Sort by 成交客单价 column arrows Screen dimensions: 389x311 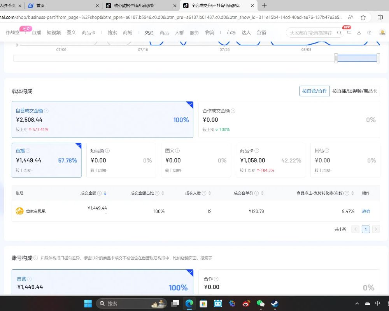click(x=262, y=193)
